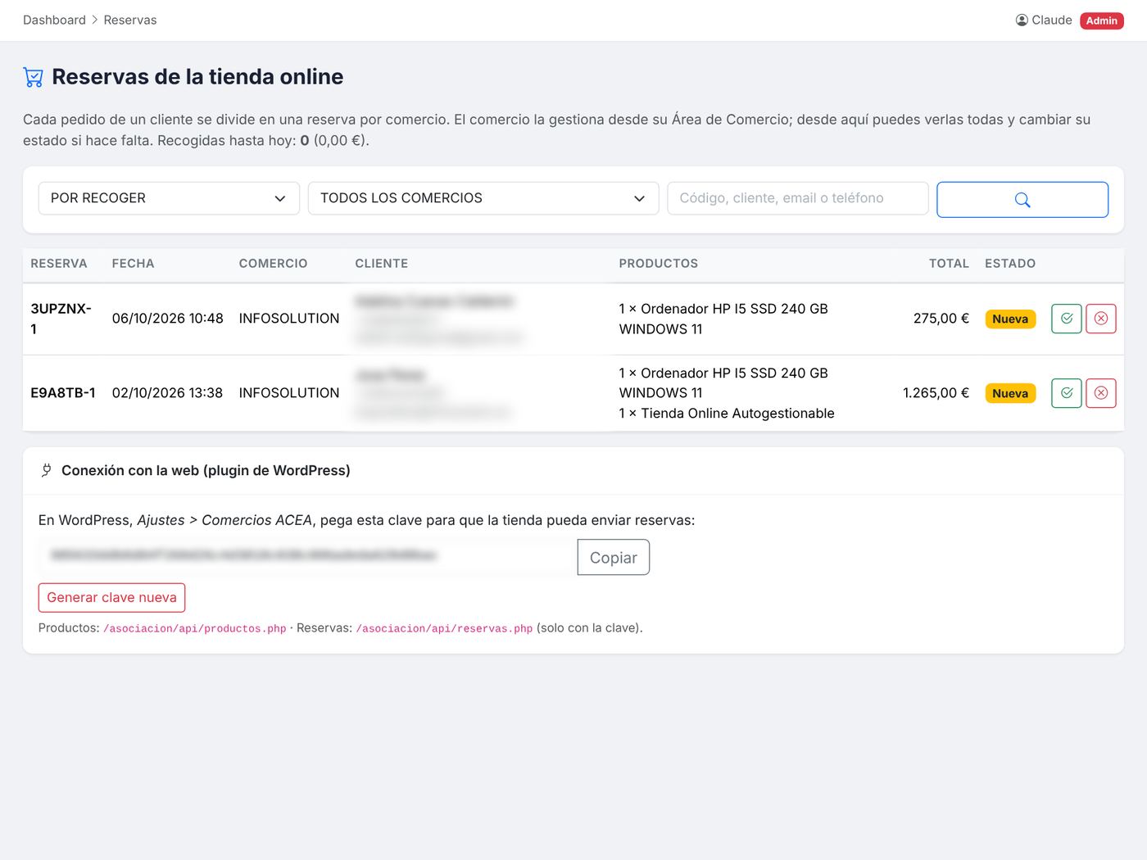Mark reservation E9A8TB-1 as collected
This screenshot has height=860, width=1147.
[1067, 393]
